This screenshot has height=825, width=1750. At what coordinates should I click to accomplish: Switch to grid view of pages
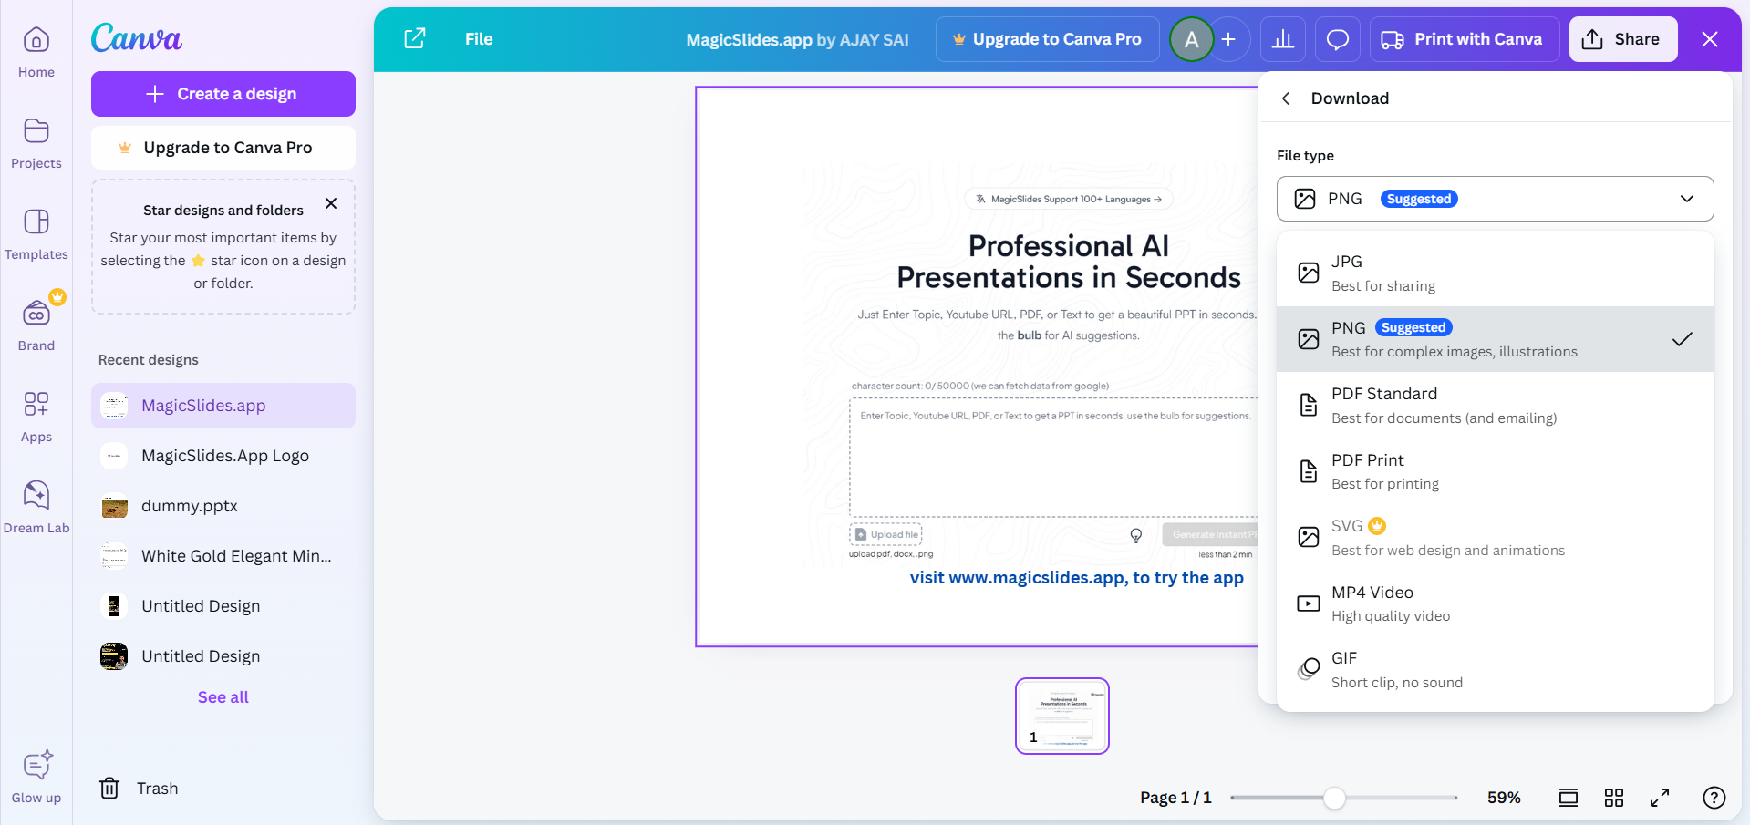pos(1614,798)
